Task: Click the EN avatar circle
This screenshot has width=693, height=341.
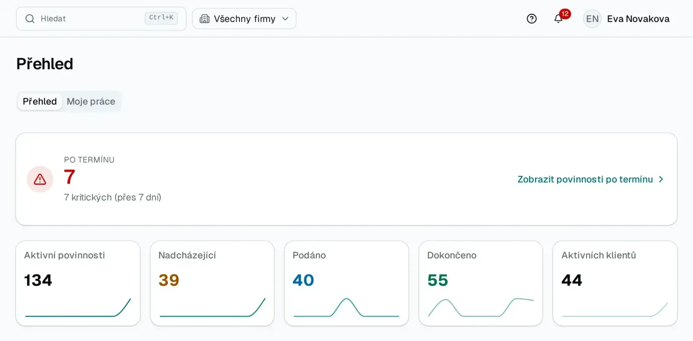Action: [592, 19]
